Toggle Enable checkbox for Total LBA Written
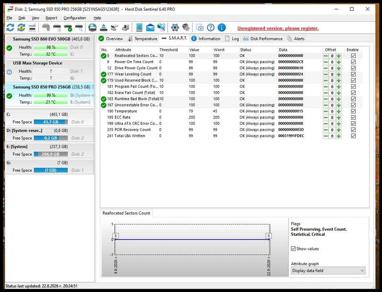The image size is (382, 292). [353, 136]
